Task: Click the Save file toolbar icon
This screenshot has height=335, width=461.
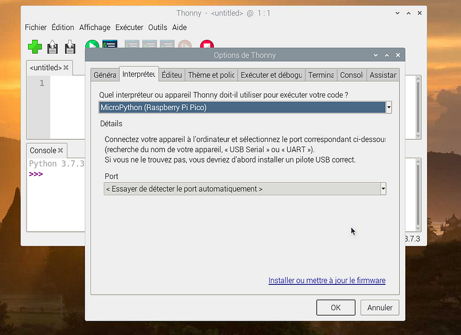Action: point(70,47)
